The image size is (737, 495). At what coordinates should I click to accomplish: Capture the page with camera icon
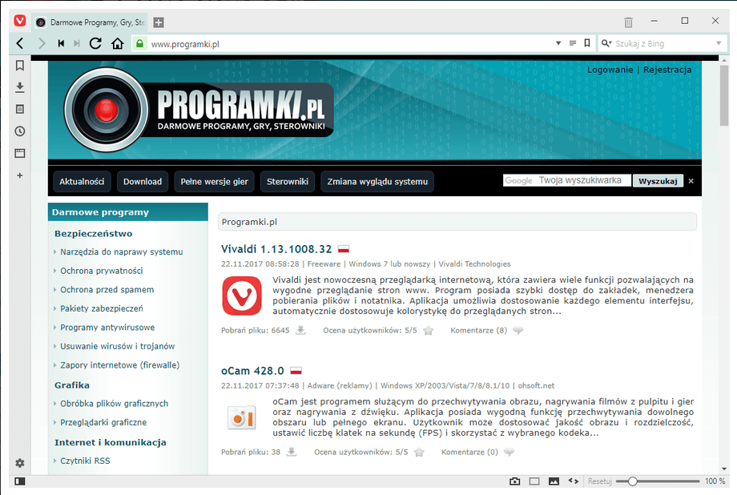tap(515, 481)
